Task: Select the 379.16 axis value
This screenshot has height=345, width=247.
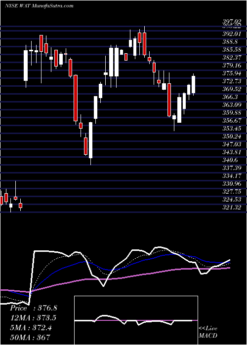Action: tap(231, 66)
